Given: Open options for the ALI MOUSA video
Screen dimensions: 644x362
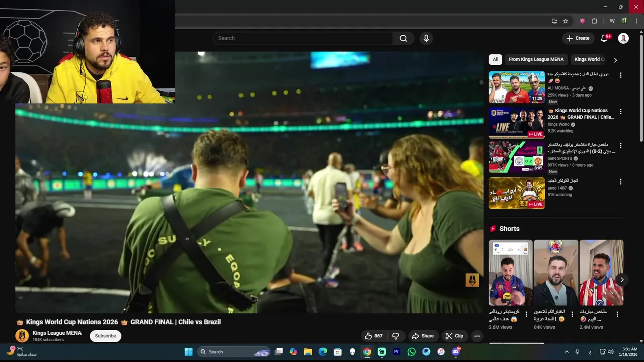Looking at the screenshot, I should pos(620,75).
